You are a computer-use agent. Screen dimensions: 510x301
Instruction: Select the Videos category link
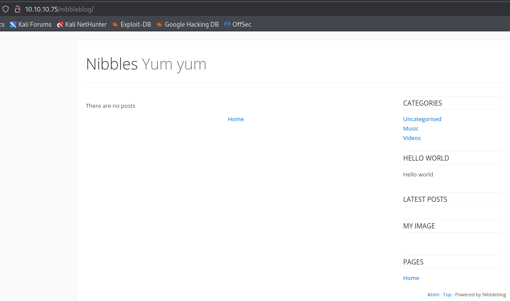412,138
